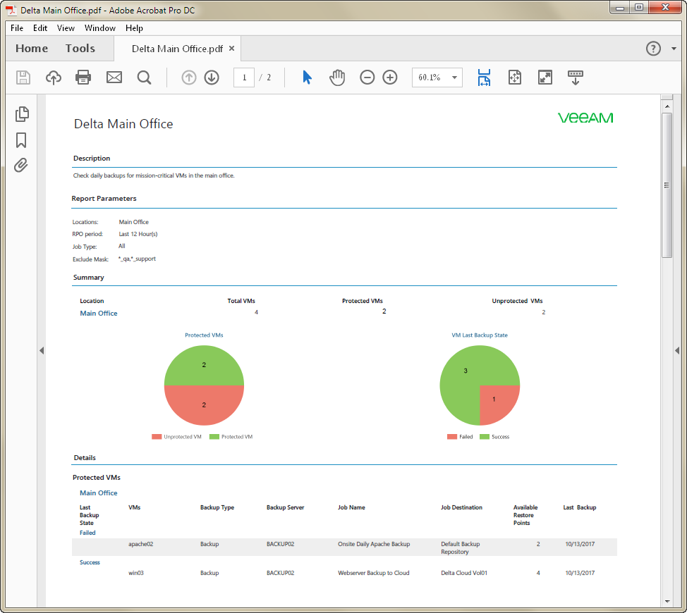
Task: Click Webserver Backup to Cloud job name
Action: point(373,573)
